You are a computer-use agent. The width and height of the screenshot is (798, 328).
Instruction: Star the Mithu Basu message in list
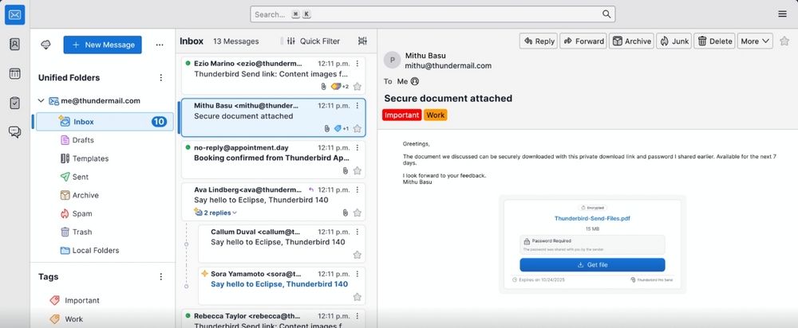tap(358, 129)
